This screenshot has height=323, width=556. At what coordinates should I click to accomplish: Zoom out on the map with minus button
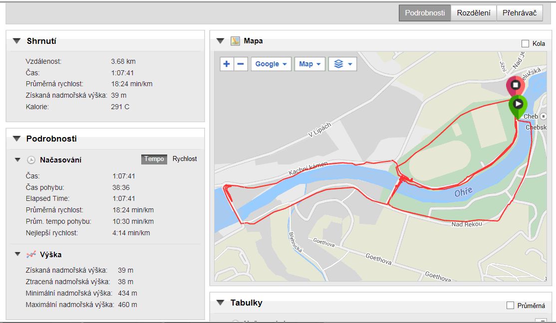241,64
